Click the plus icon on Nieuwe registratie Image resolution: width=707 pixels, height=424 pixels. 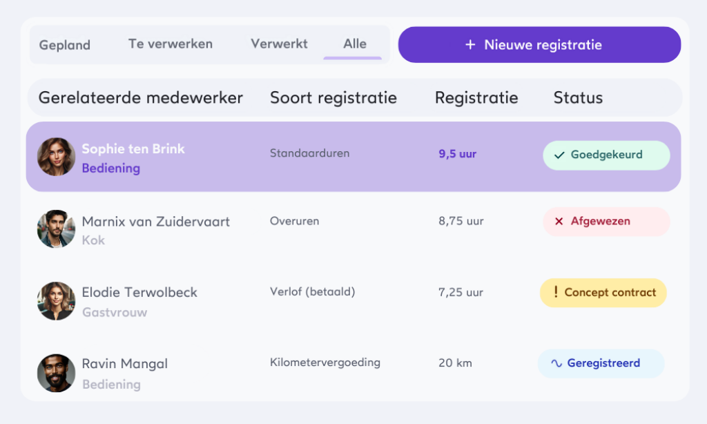click(470, 45)
